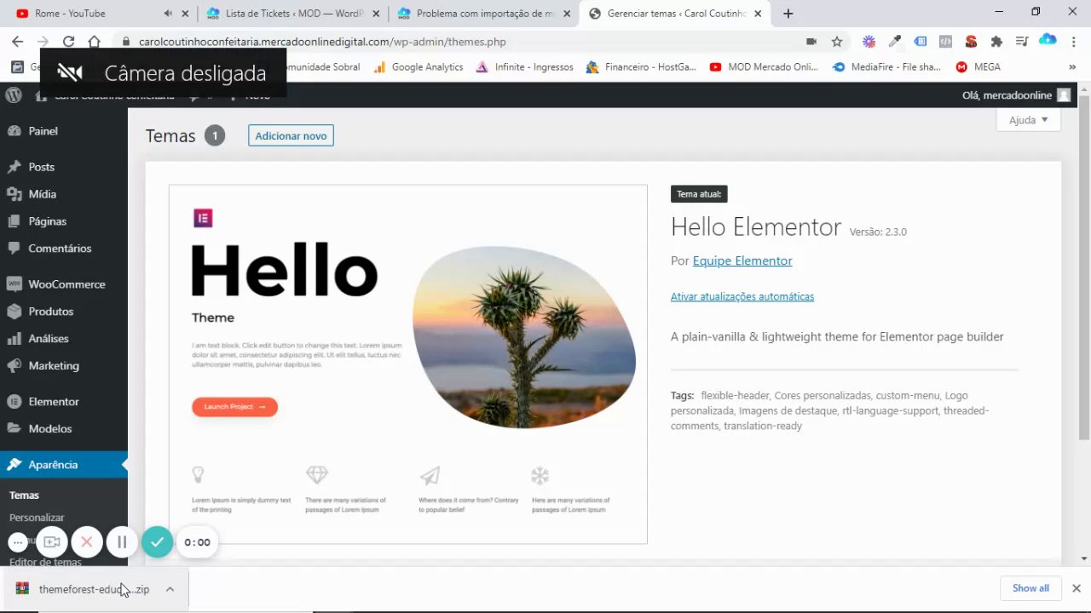Click the eyedropper color picker extension
The width and height of the screenshot is (1091, 613).
(894, 42)
